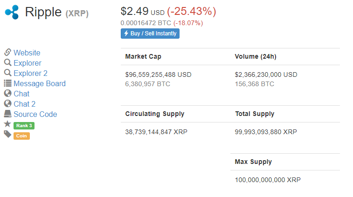
Task: Click the globe icon beside Chat
Action: (x=7, y=93)
